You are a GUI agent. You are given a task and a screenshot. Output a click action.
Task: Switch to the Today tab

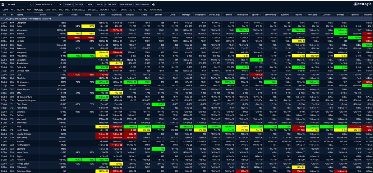5,10
